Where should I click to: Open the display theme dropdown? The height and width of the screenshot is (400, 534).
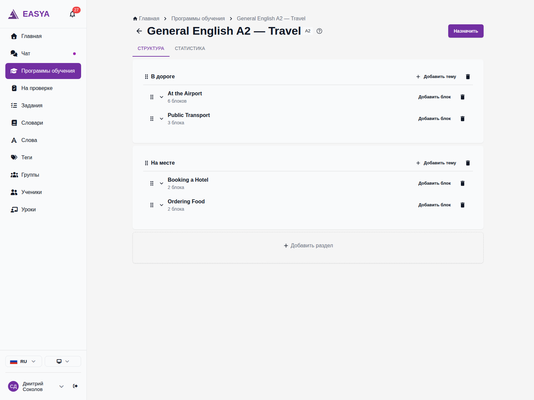[x=63, y=361]
